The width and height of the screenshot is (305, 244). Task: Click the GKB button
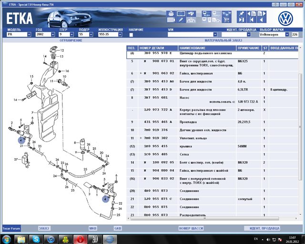pos(118,228)
